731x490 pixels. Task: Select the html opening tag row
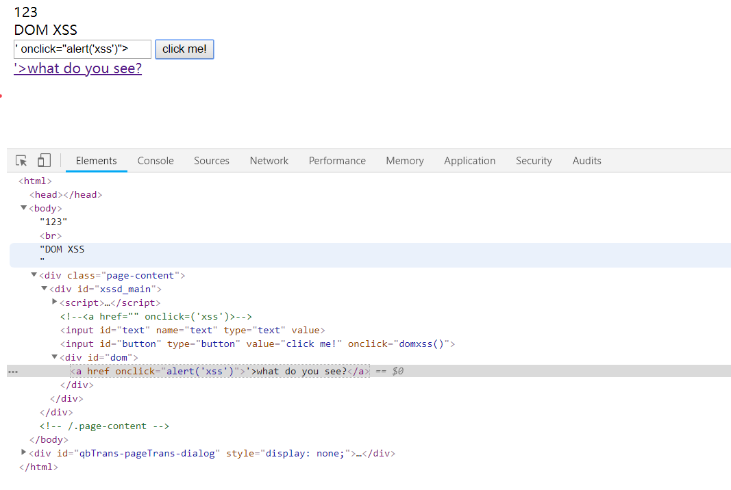click(35, 181)
